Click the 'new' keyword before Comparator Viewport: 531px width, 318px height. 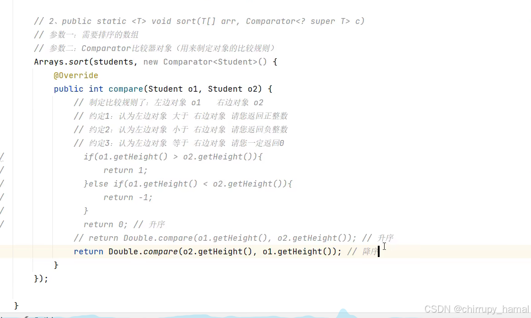click(150, 62)
